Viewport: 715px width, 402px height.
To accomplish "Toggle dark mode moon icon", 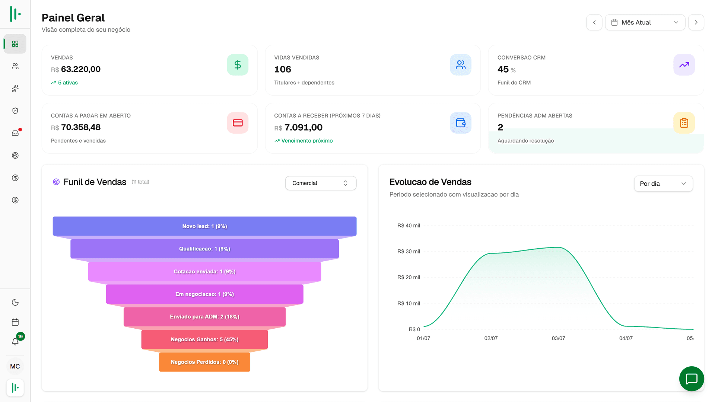I will pyautogui.click(x=15, y=303).
